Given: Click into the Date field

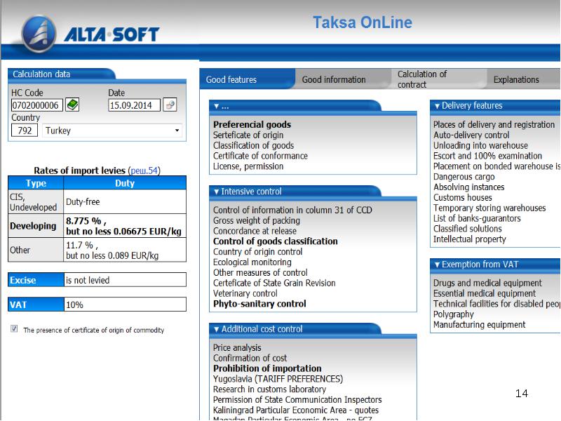Looking at the screenshot, I should (x=134, y=105).
